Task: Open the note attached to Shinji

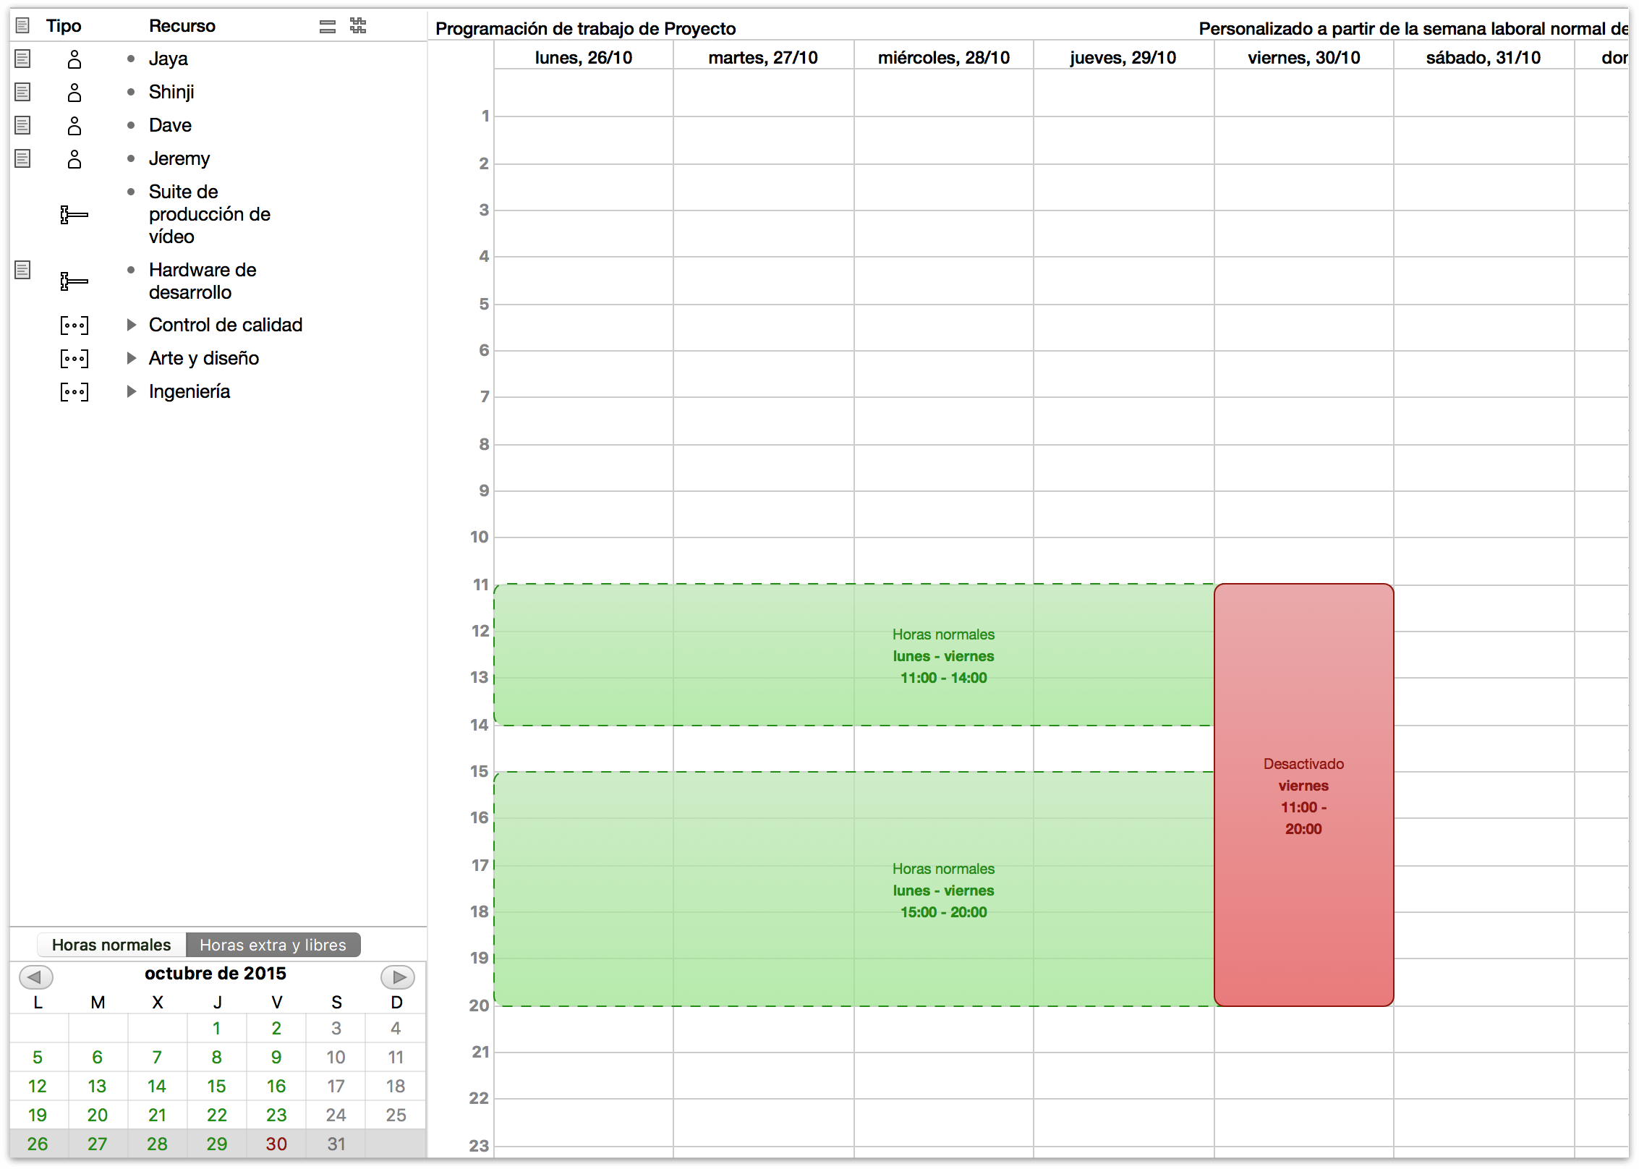Action: 22,92
